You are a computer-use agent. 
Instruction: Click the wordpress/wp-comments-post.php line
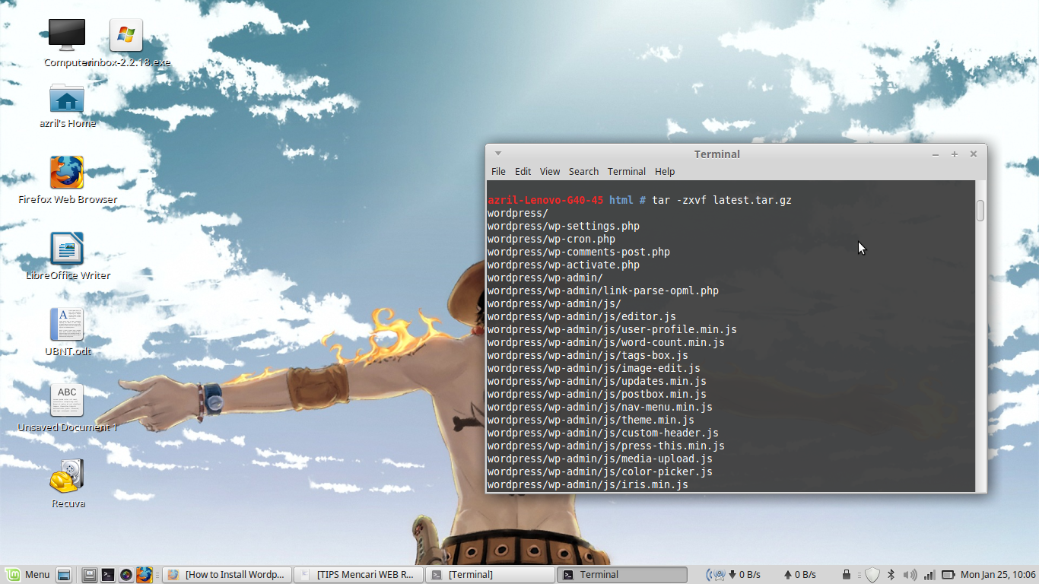(579, 252)
